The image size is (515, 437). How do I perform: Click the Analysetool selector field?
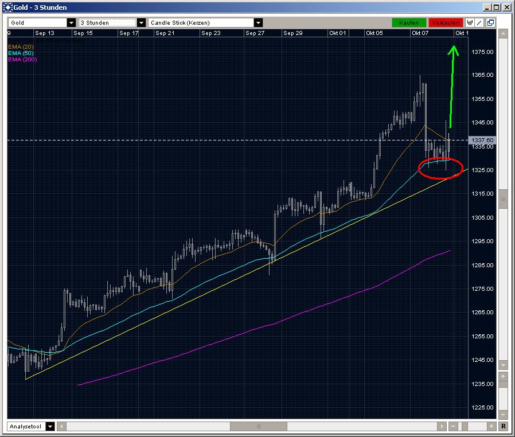click(x=26, y=427)
